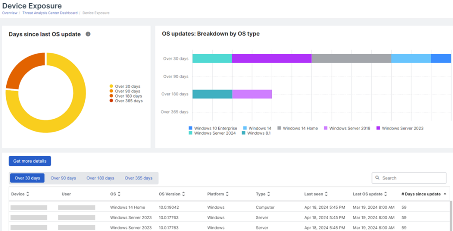Sort table by Type column arrows

[x=269, y=194]
